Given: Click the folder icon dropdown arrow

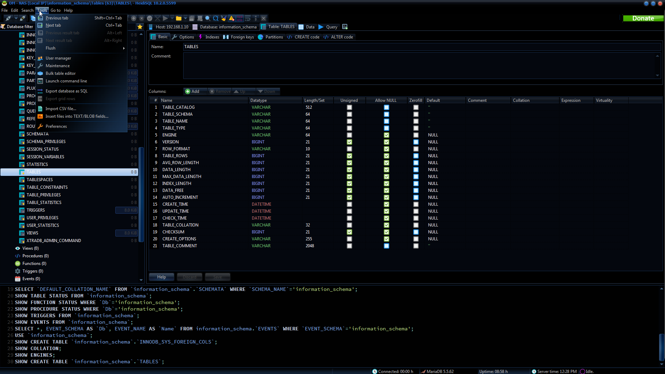Looking at the screenshot, I should coord(185,18).
